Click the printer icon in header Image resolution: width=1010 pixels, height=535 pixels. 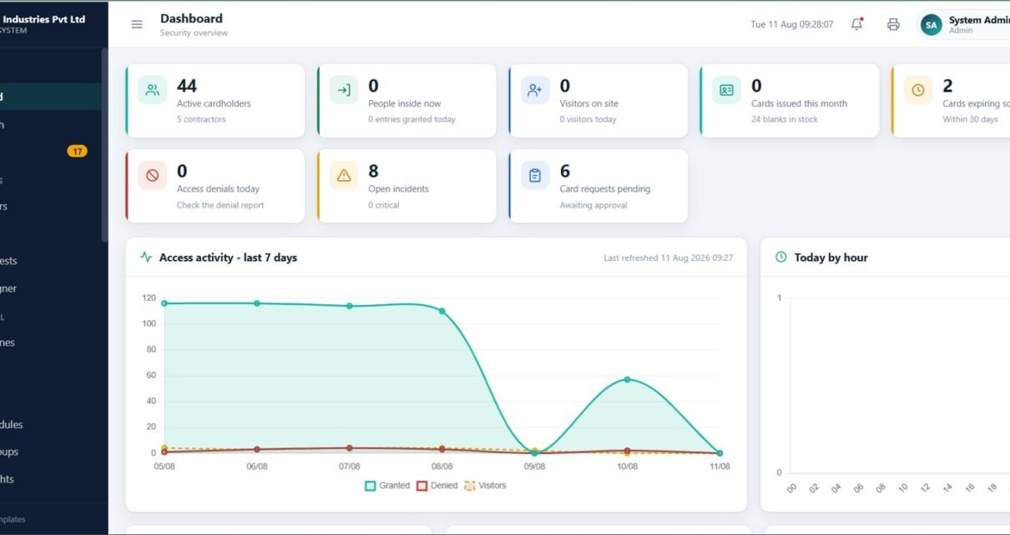(x=893, y=24)
